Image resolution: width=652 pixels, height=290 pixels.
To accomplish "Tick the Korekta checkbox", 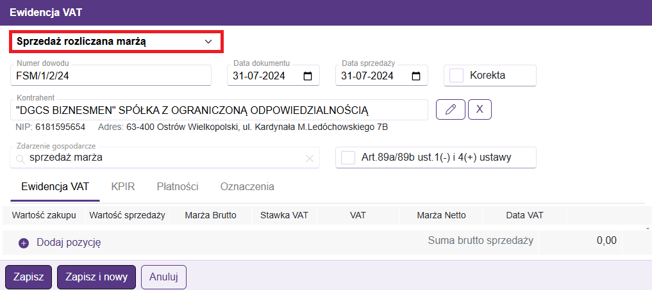I will tap(456, 76).
